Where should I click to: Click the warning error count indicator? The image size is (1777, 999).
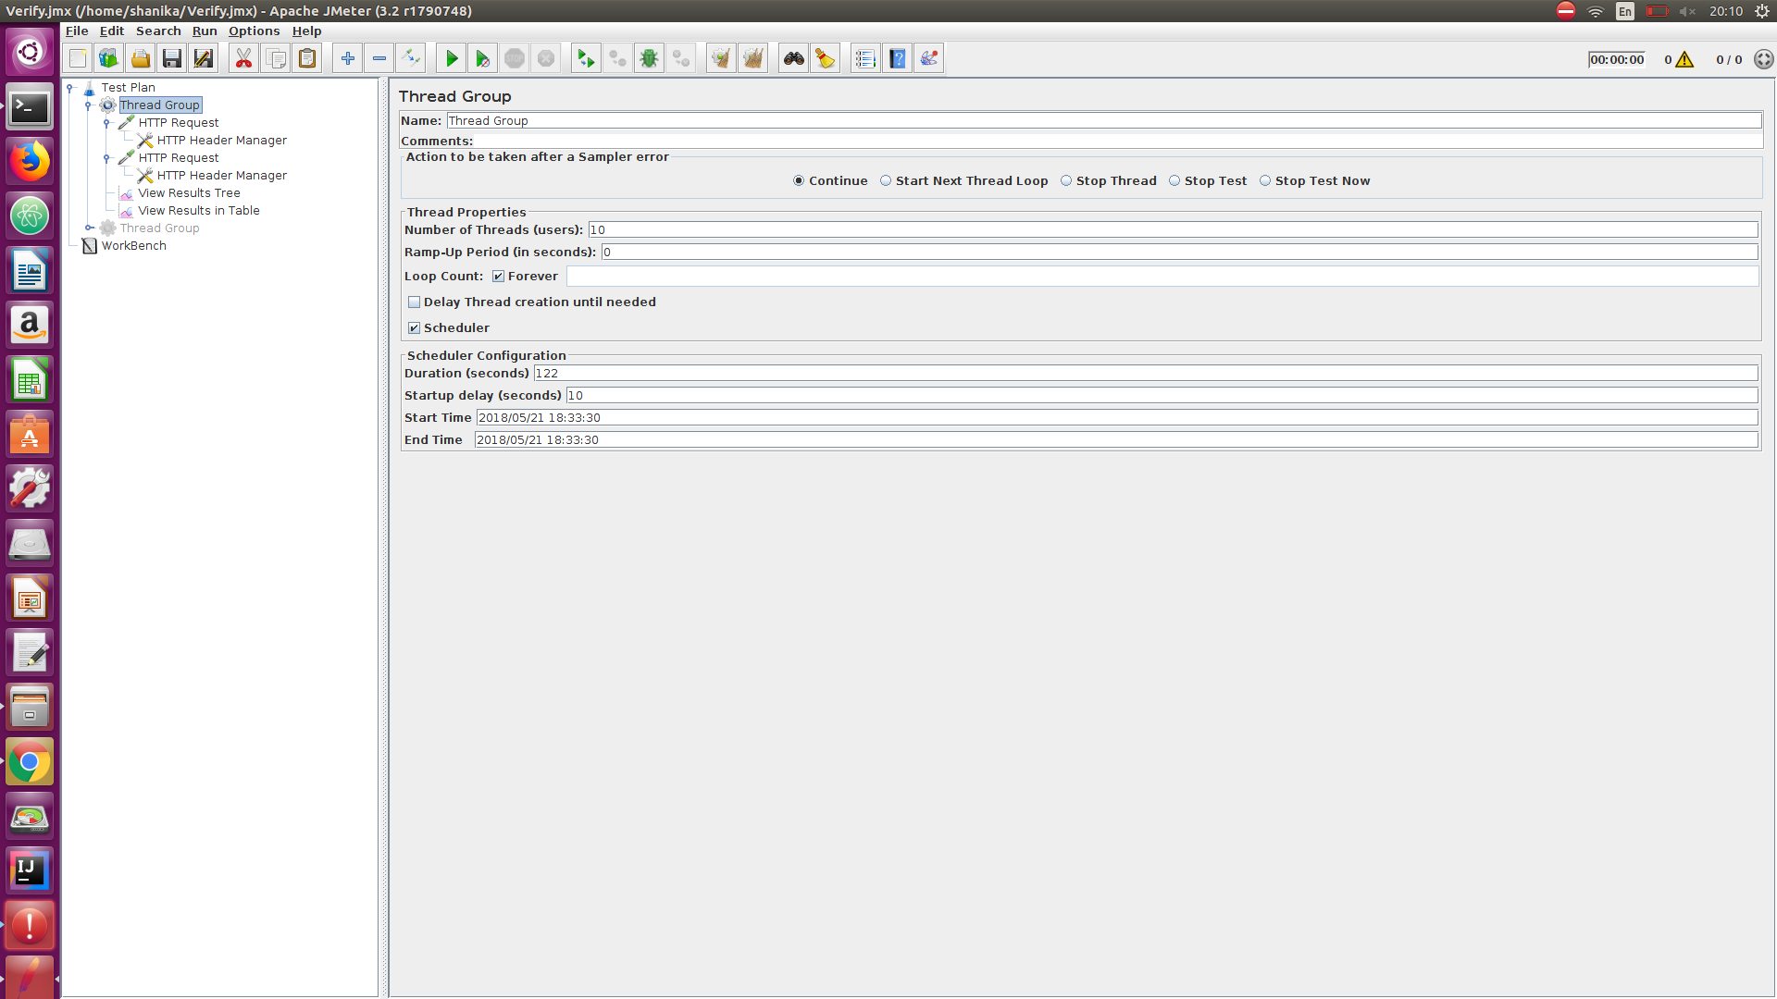(1684, 60)
